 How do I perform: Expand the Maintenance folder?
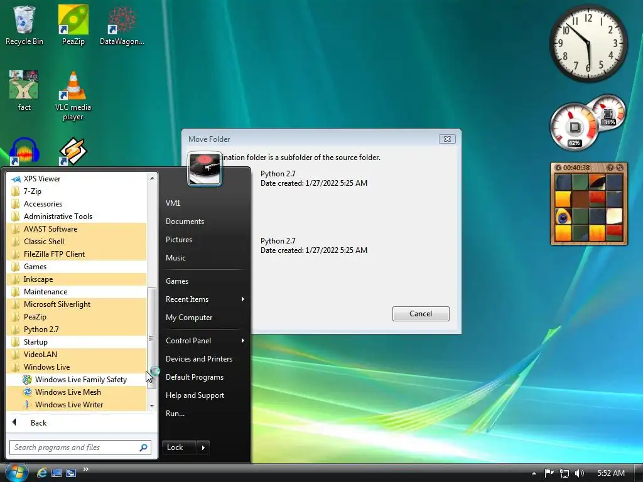pyautogui.click(x=76, y=292)
